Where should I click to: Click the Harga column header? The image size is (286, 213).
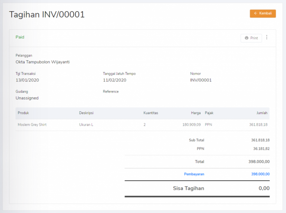click(x=196, y=113)
